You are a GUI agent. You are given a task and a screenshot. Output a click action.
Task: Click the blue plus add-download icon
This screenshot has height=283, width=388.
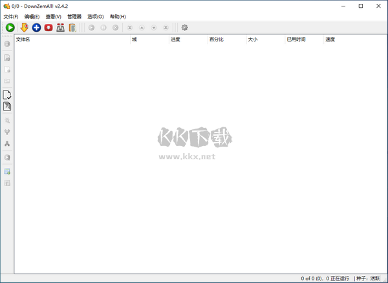click(36, 28)
